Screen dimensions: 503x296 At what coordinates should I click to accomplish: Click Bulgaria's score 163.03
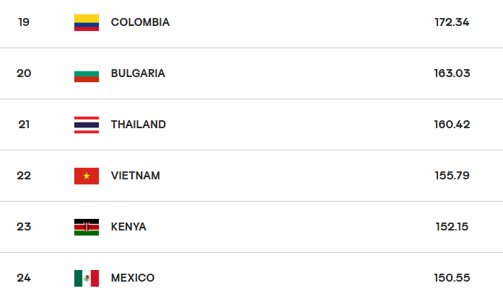[452, 73]
